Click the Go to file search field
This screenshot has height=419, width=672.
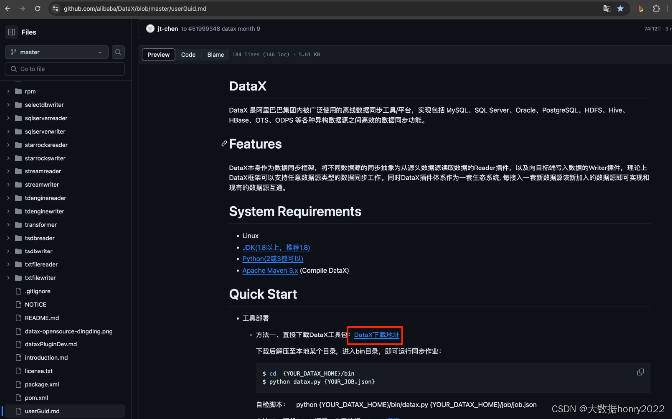tap(65, 69)
